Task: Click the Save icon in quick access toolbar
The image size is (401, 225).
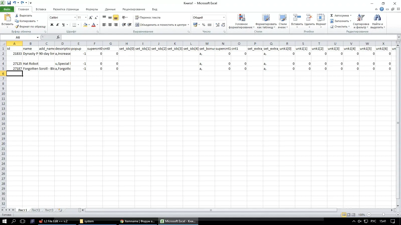Action: [x=9, y=3]
